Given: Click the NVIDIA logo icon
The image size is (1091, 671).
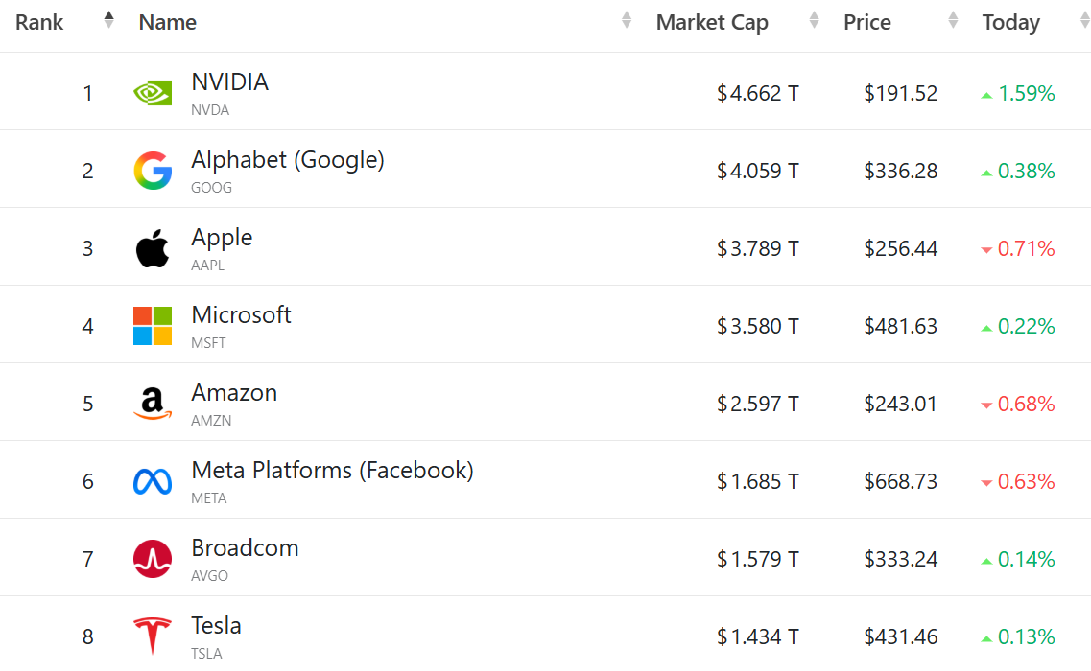Looking at the screenshot, I should pos(153,93).
